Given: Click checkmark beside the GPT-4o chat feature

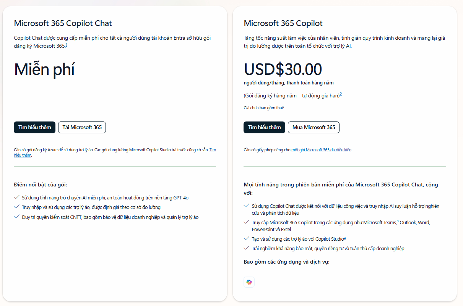Looking at the screenshot, I should (x=16, y=197).
